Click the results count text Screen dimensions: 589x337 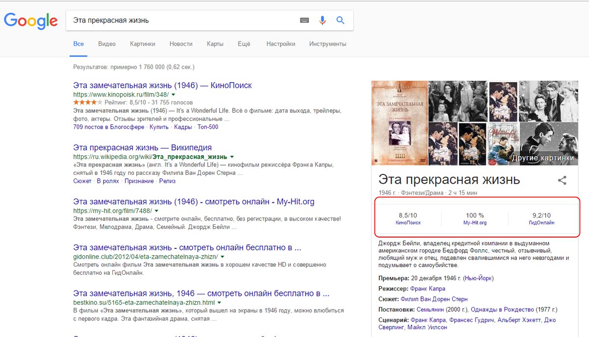(x=134, y=67)
